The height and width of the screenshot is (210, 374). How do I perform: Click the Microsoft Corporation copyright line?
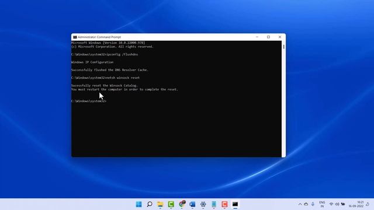(112, 47)
